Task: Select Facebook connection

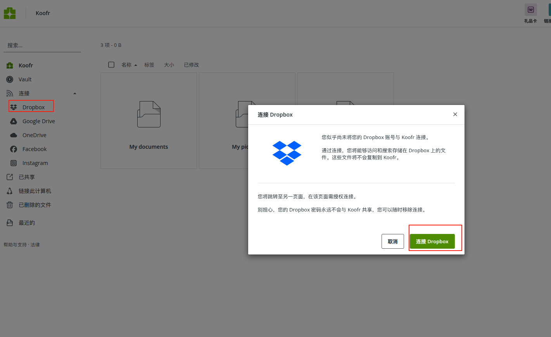Action: point(35,149)
